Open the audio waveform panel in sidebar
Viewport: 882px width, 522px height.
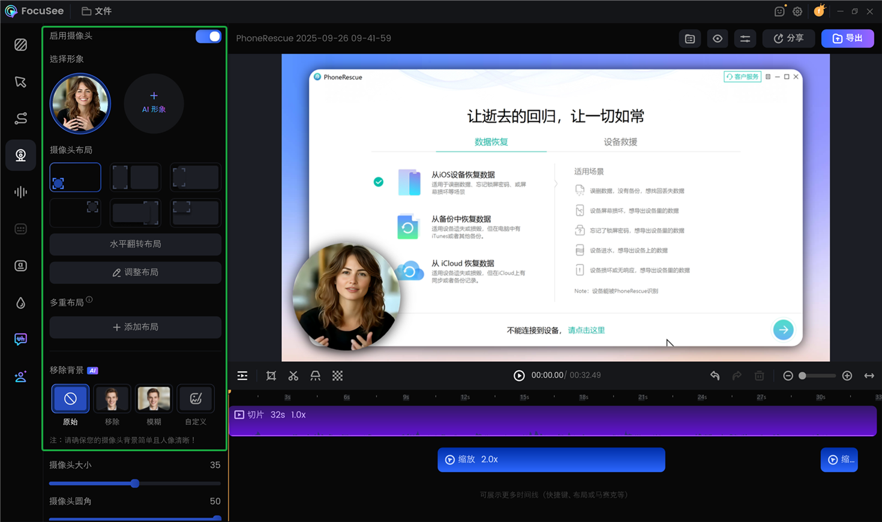pos(21,192)
